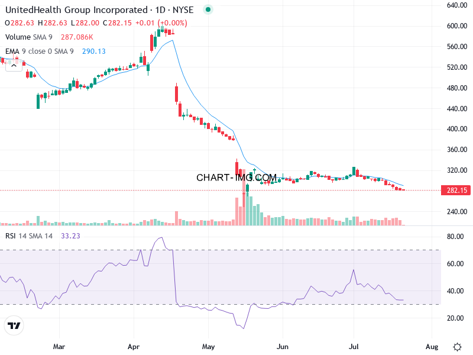
Task: Open chart settings gear icon
Action: (457, 347)
